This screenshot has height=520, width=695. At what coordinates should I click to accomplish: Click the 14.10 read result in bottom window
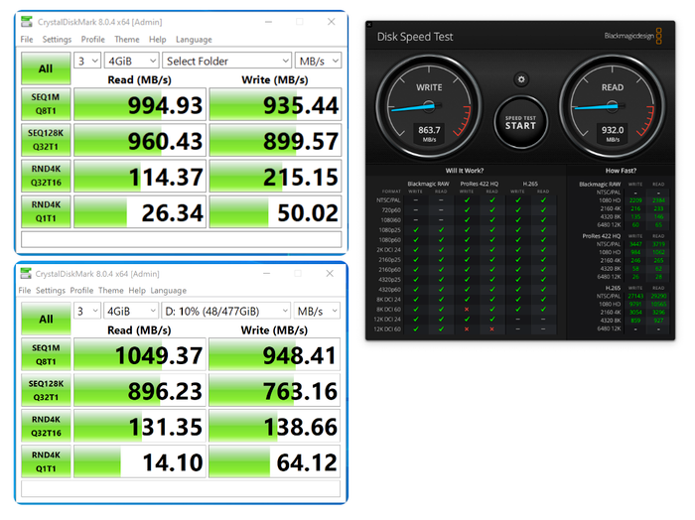click(x=140, y=461)
